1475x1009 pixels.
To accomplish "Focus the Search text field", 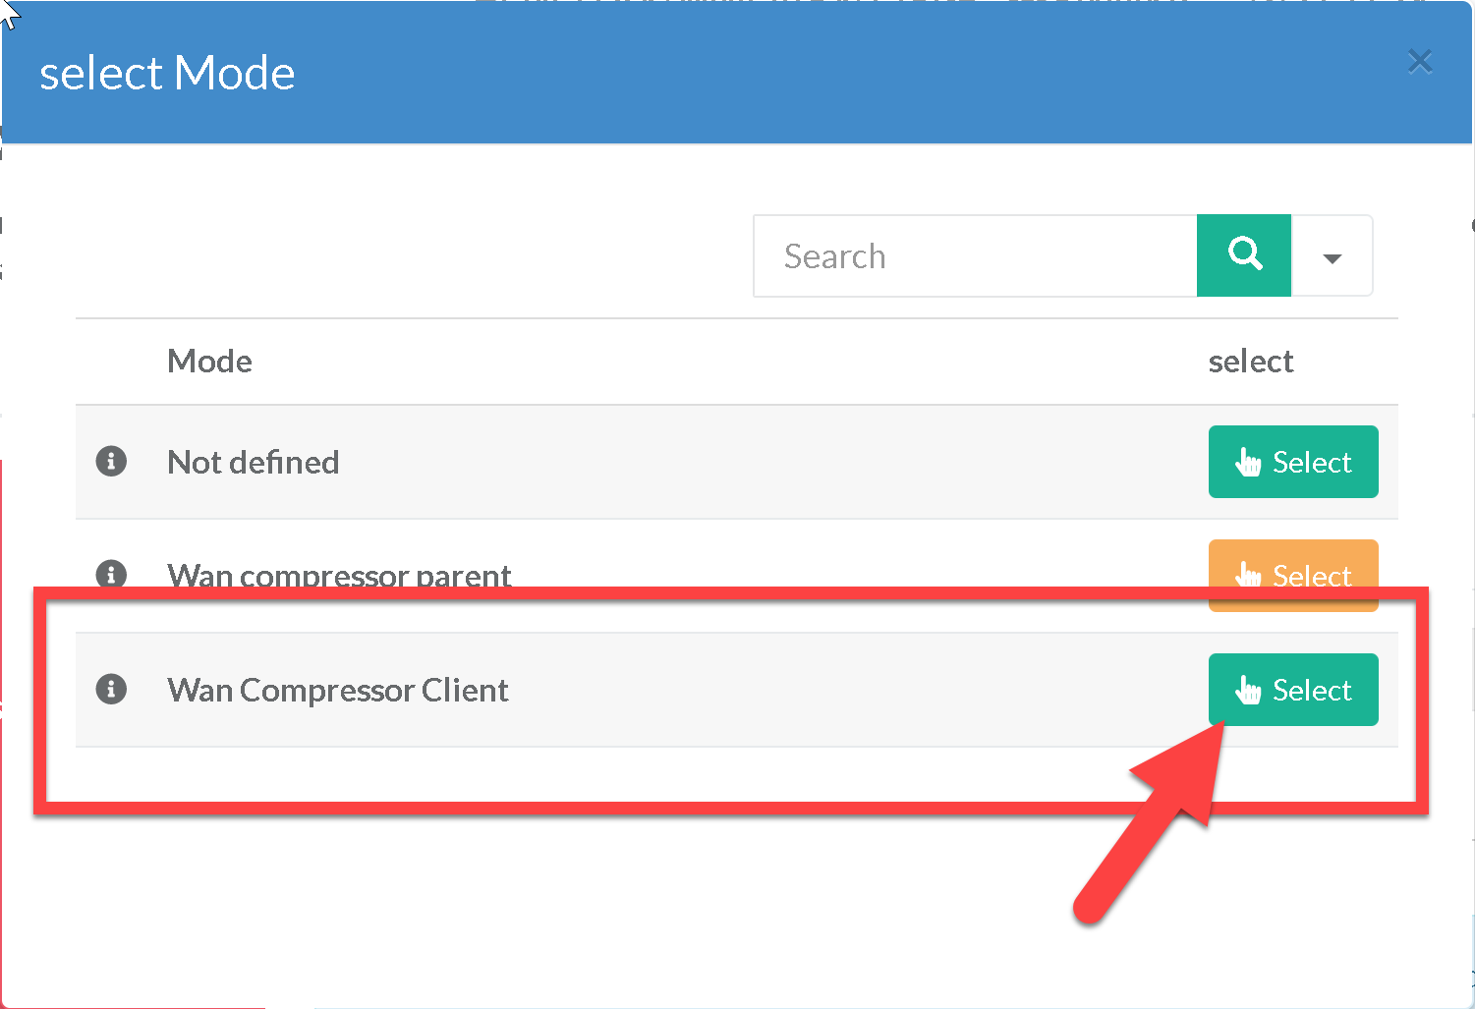I will 973,256.
